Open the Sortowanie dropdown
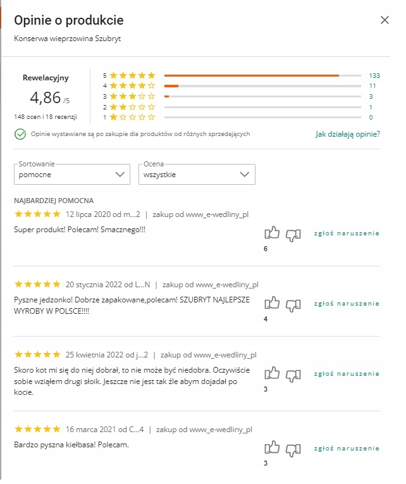Screen dimensions: 406x484 (71, 174)
